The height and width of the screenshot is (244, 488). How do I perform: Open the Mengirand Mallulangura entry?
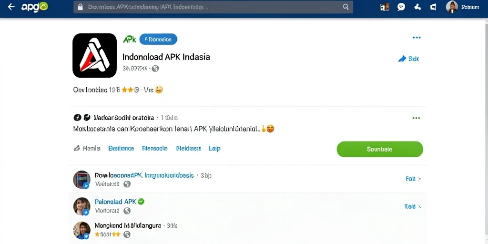128,225
